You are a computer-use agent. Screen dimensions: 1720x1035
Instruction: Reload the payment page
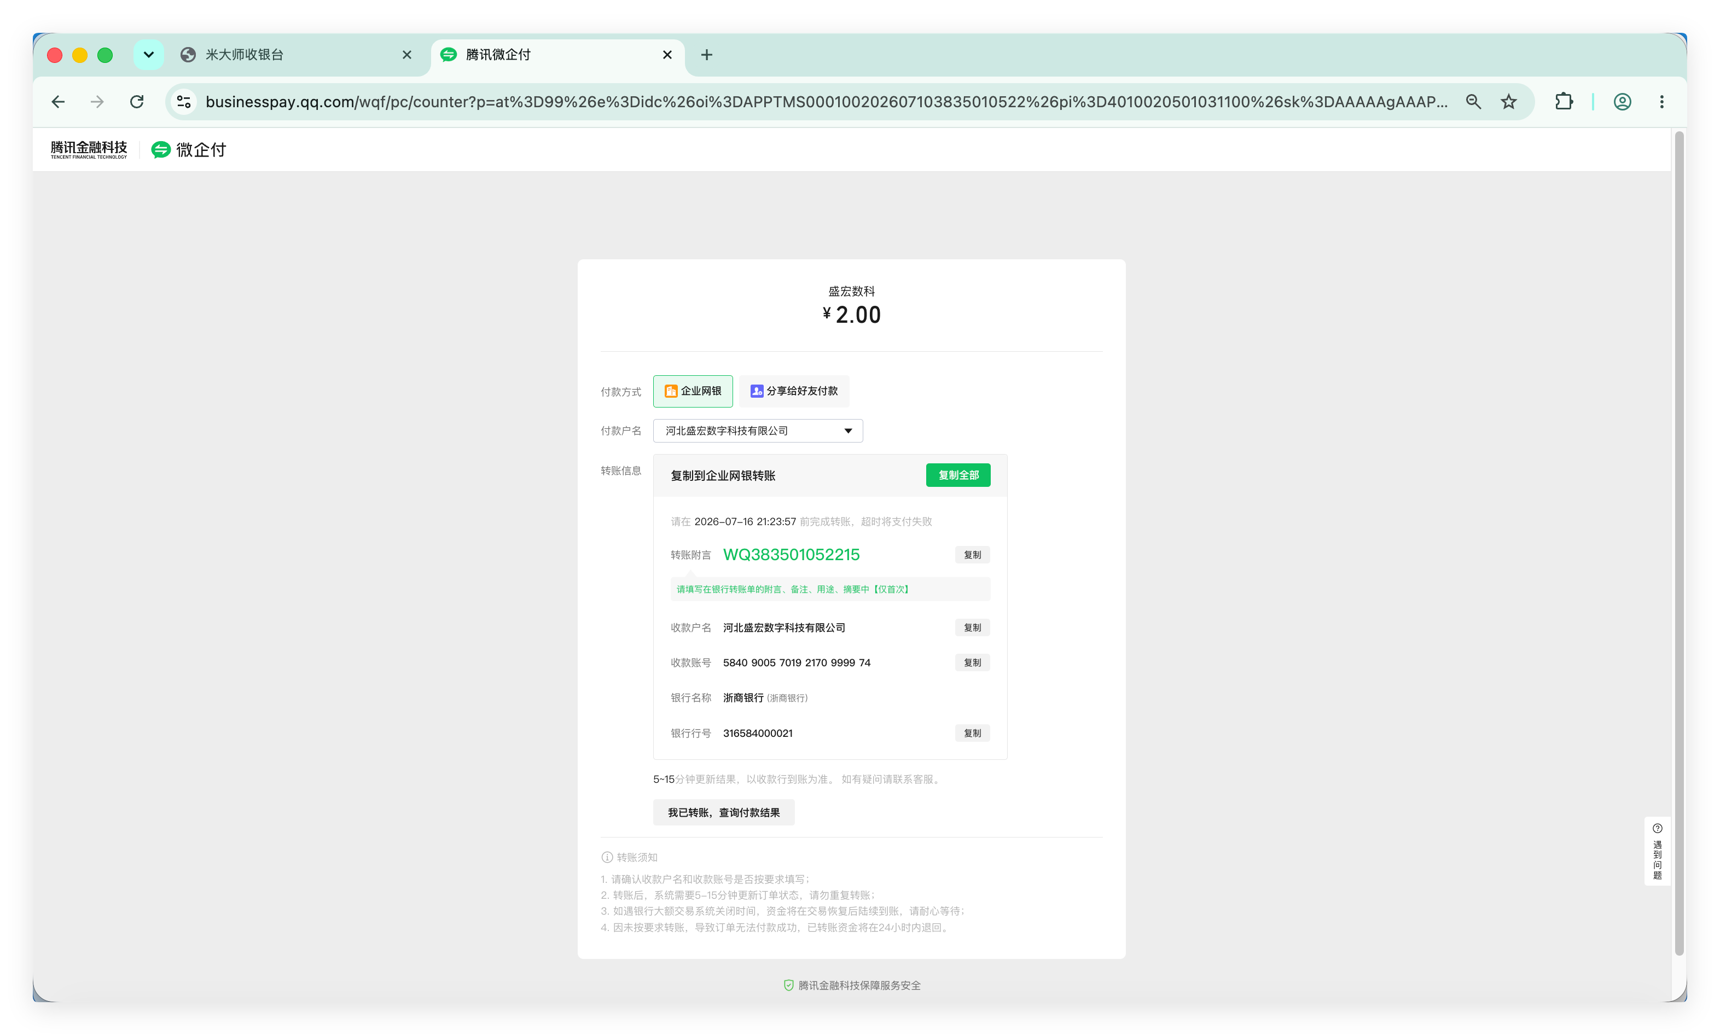pyautogui.click(x=137, y=102)
